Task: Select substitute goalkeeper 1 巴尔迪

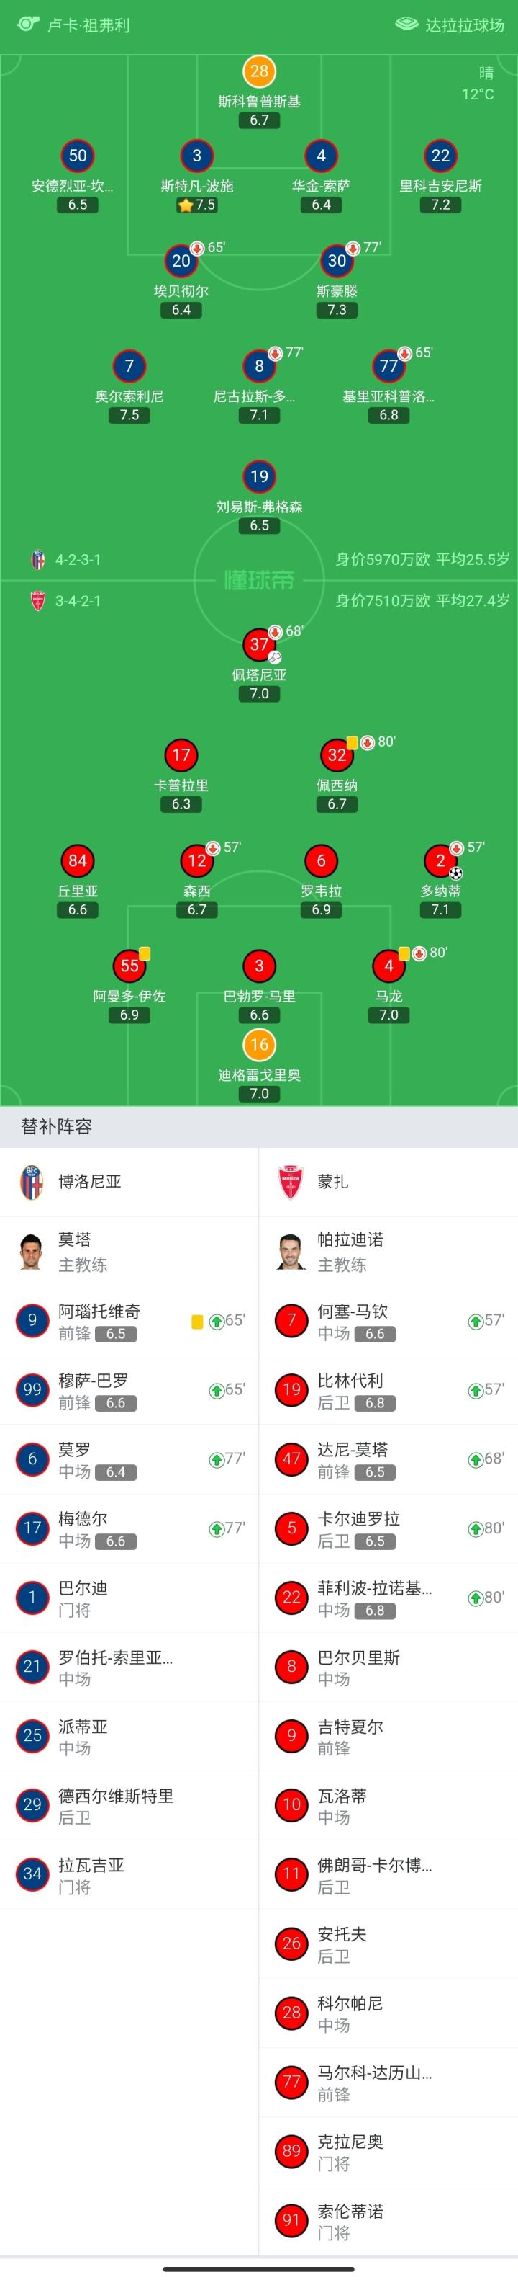Action: [129, 1598]
